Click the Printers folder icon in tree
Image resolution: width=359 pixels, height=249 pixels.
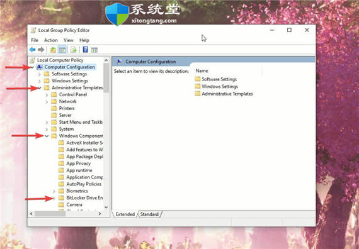(x=54, y=108)
